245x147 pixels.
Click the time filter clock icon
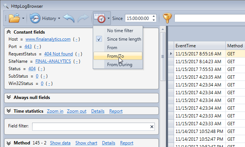(x=99, y=18)
